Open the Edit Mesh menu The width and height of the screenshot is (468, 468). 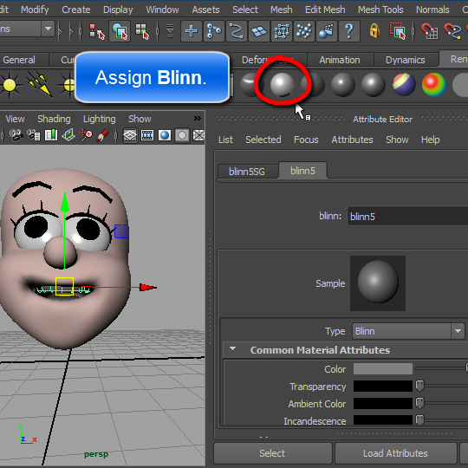click(x=325, y=10)
